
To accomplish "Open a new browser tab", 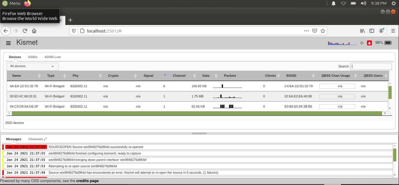I will 70,20.
